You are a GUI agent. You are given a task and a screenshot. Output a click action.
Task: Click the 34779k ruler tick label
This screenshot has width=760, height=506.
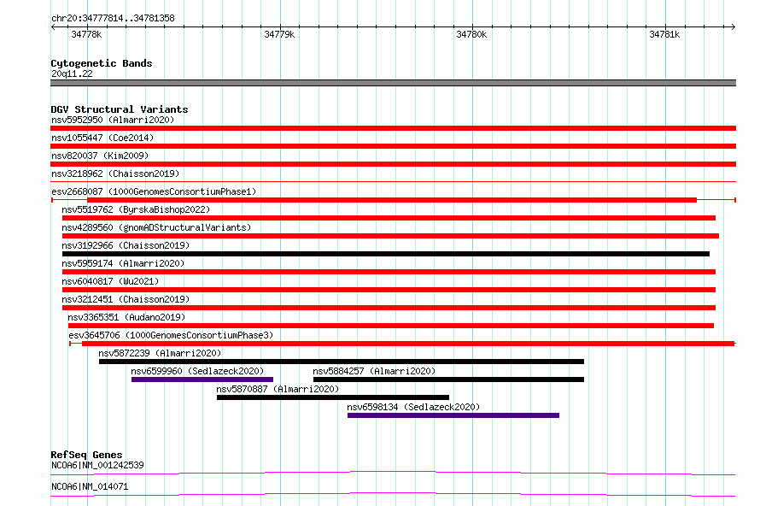tap(279, 34)
